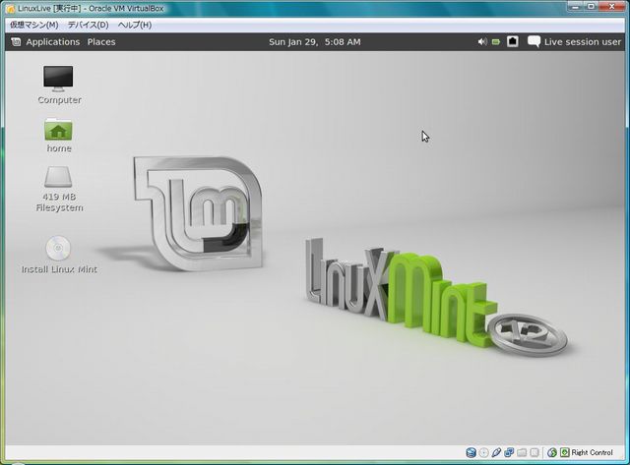Image resolution: width=630 pixels, height=465 pixels.
Task: Open the Computer desktop icon
Action: (59, 78)
